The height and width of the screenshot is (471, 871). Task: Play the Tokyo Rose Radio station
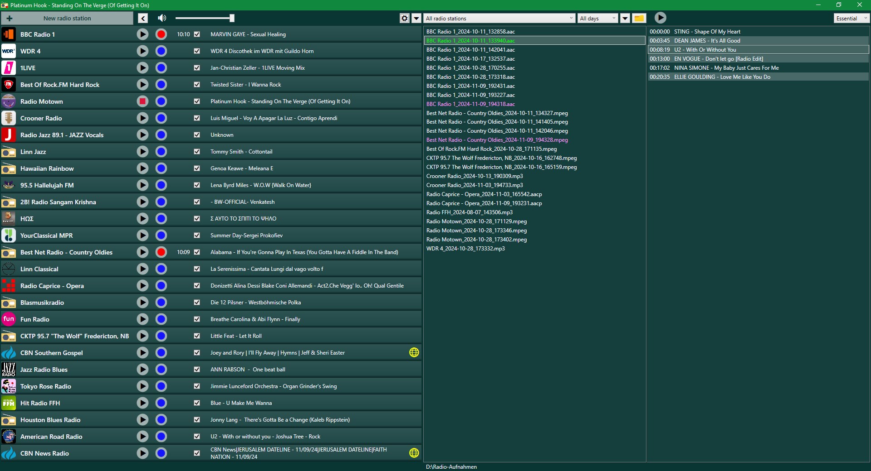pos(142,386)
